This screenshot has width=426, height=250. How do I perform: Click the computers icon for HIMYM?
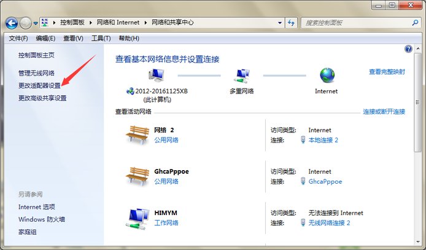137,219
